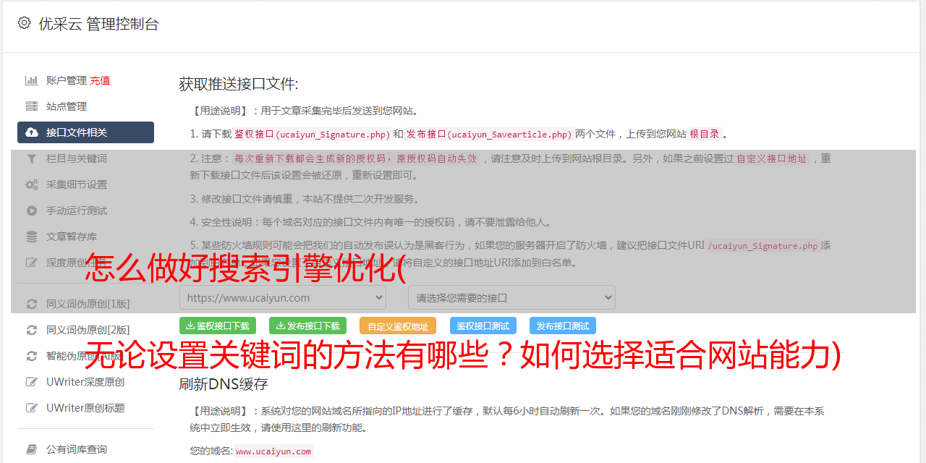Viewport: 926px width, 463px height.
Task: Click the refresh icon for 同义词伪原创[1版]
Action: [x=32, y=304]
